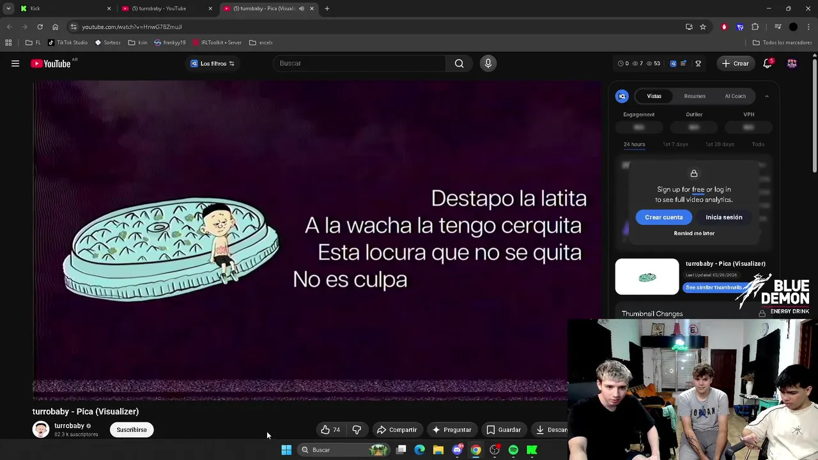Open the account avatar menu
818x460 pixels.
coord(792,63)
